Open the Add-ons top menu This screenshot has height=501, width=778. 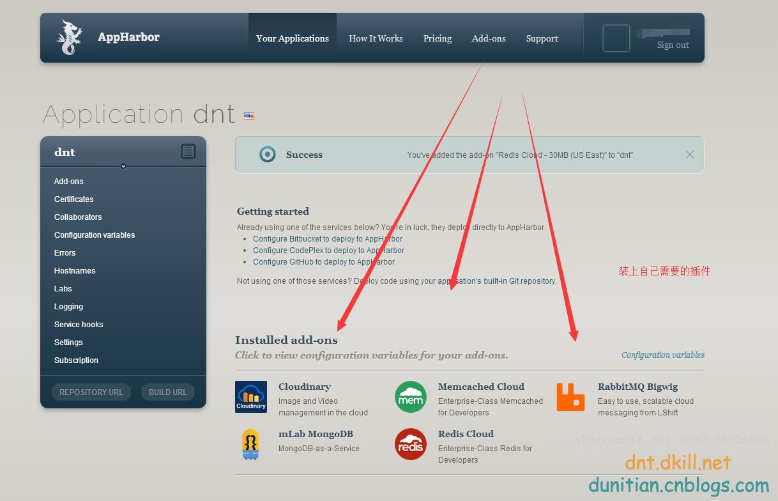click(489, 38)
